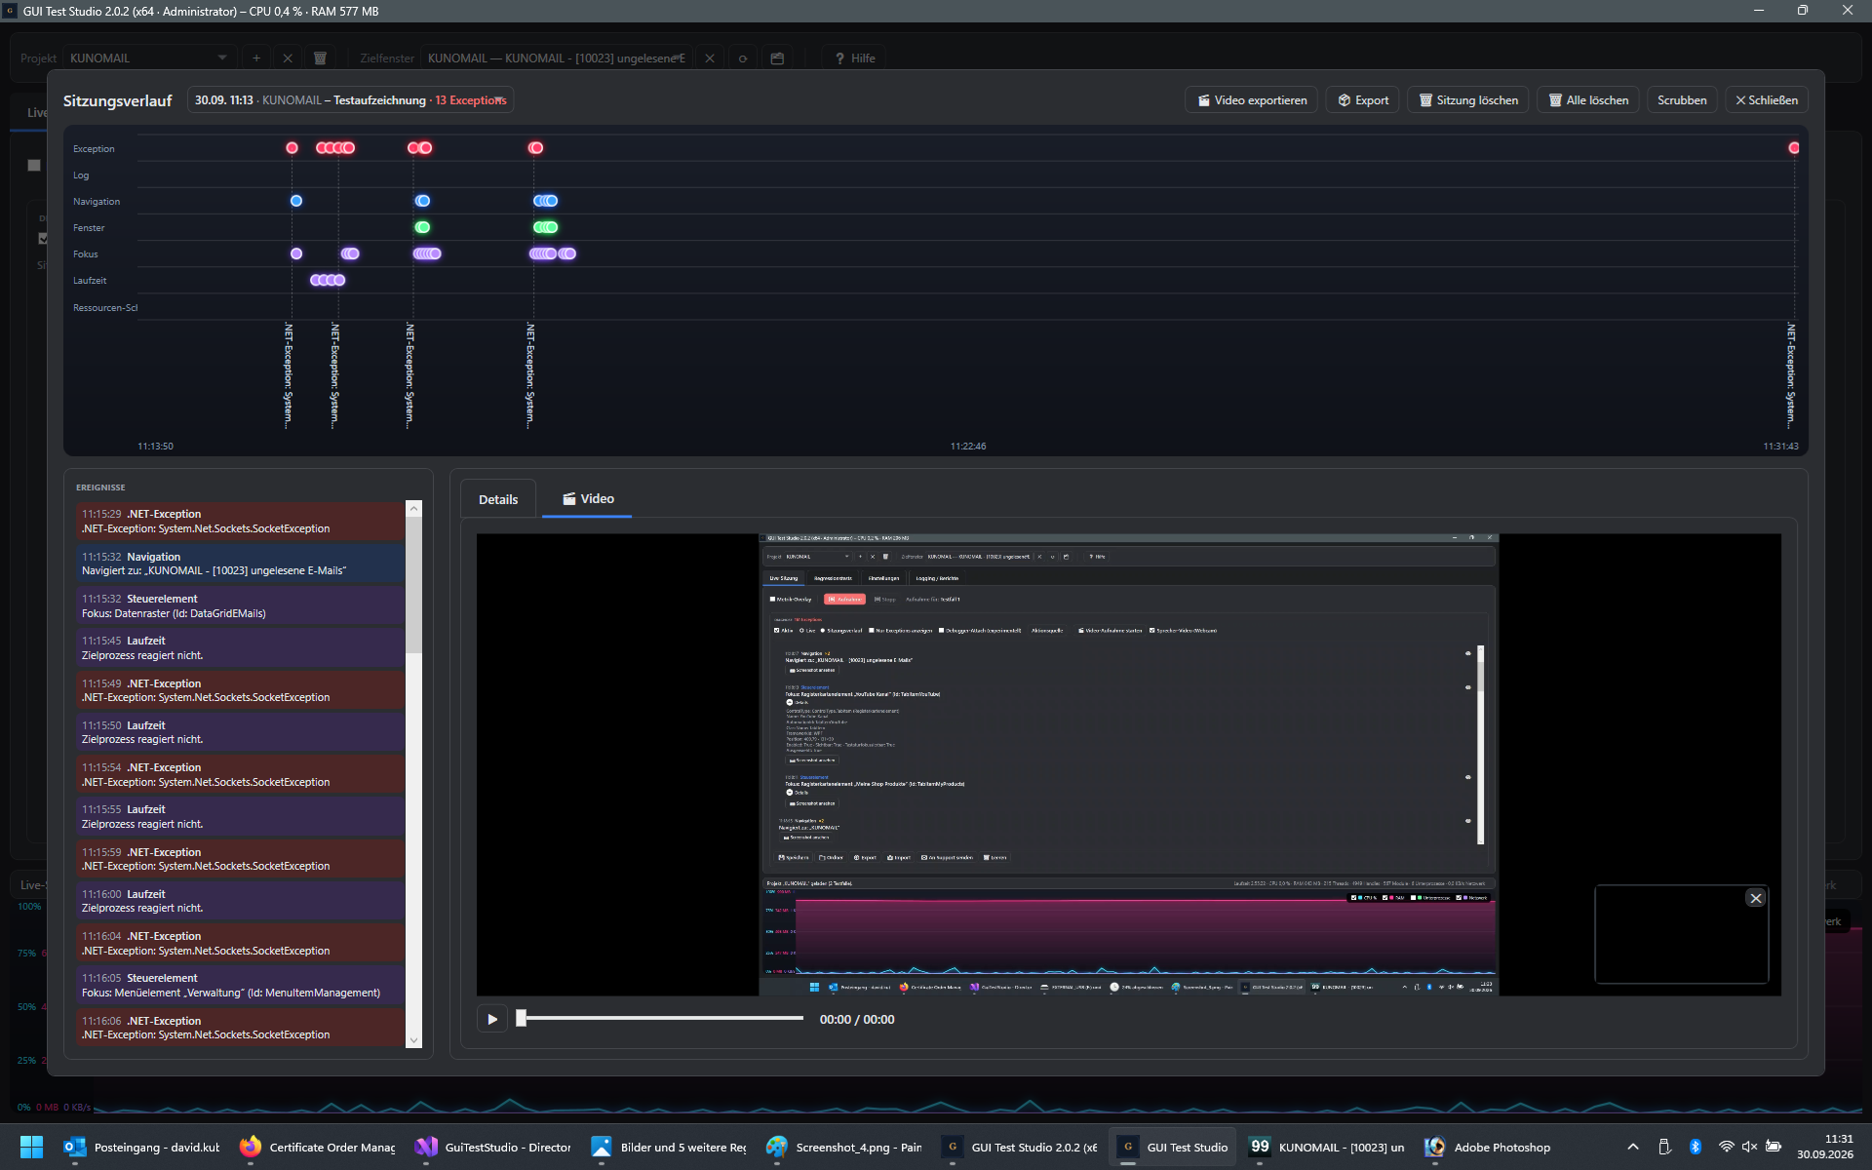Click the video seek slider handle

522,1018
